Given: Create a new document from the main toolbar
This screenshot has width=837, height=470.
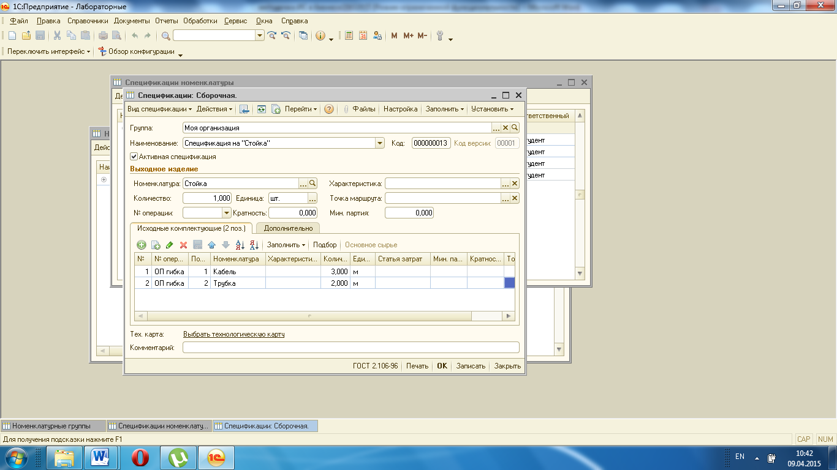Looking at the screenshot, I should [12, 35].
